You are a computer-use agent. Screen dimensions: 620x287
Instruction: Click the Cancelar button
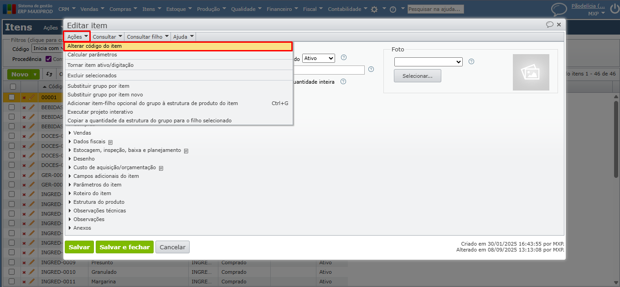[172, 247]
